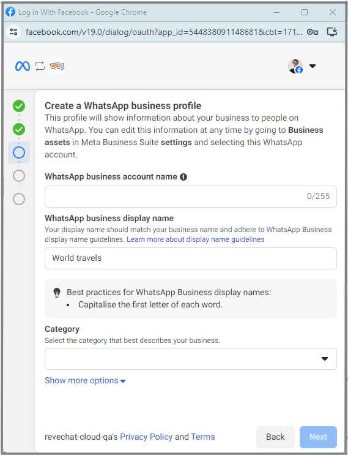Click the Meta infinity logo
This screenshot has height=455, width=348.
22,66
